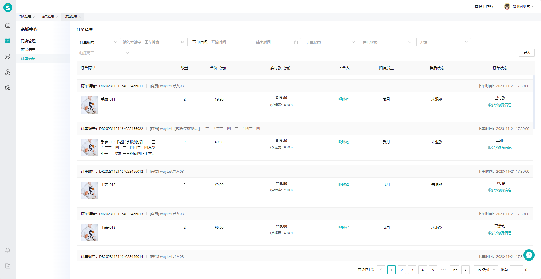
Task: Open the 售后状态 filter dropdown
Action: [387, 42]
